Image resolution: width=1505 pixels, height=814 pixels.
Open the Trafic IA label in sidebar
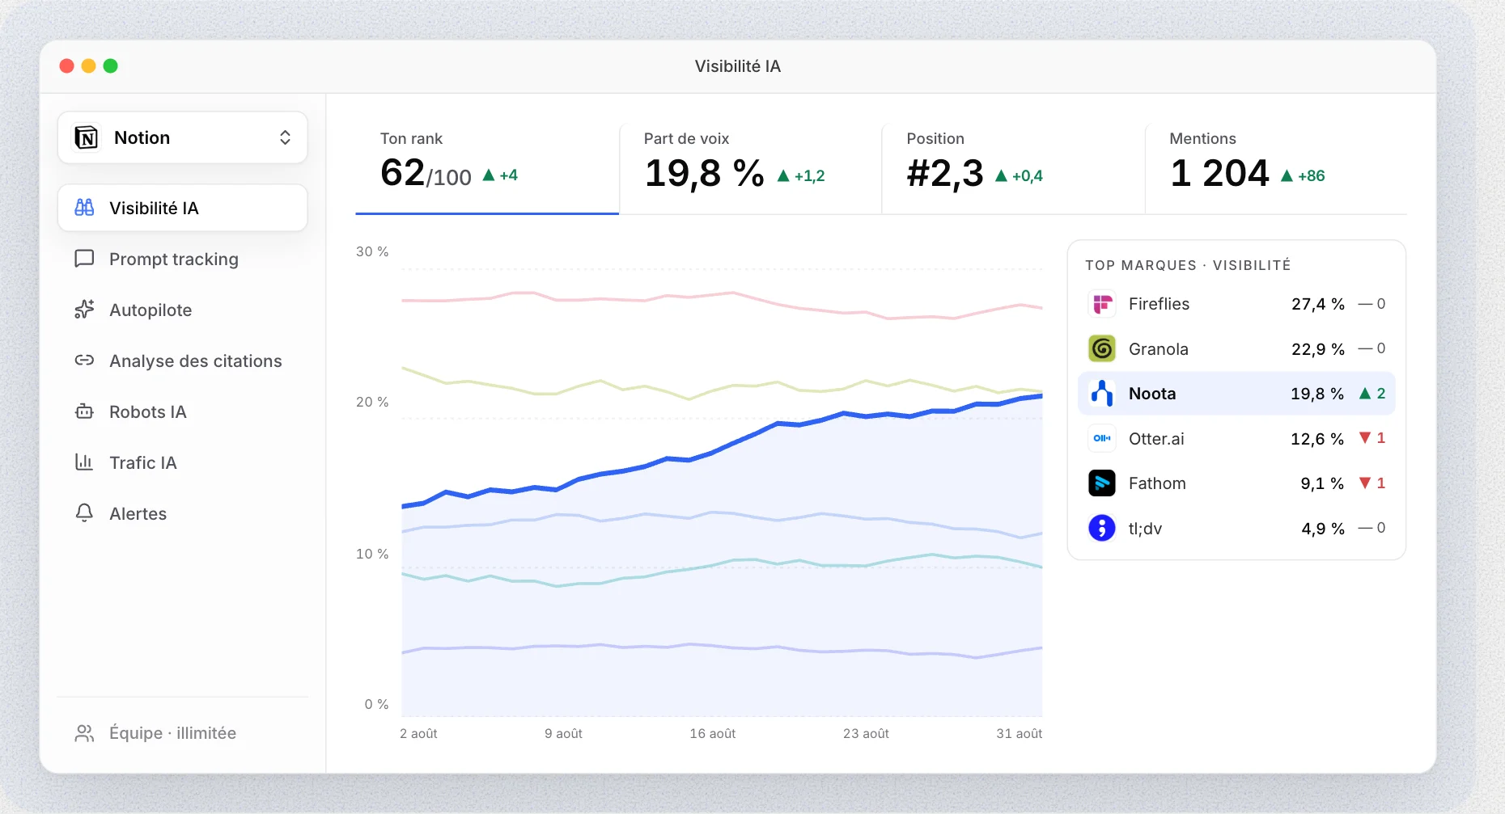click(143, 462)
